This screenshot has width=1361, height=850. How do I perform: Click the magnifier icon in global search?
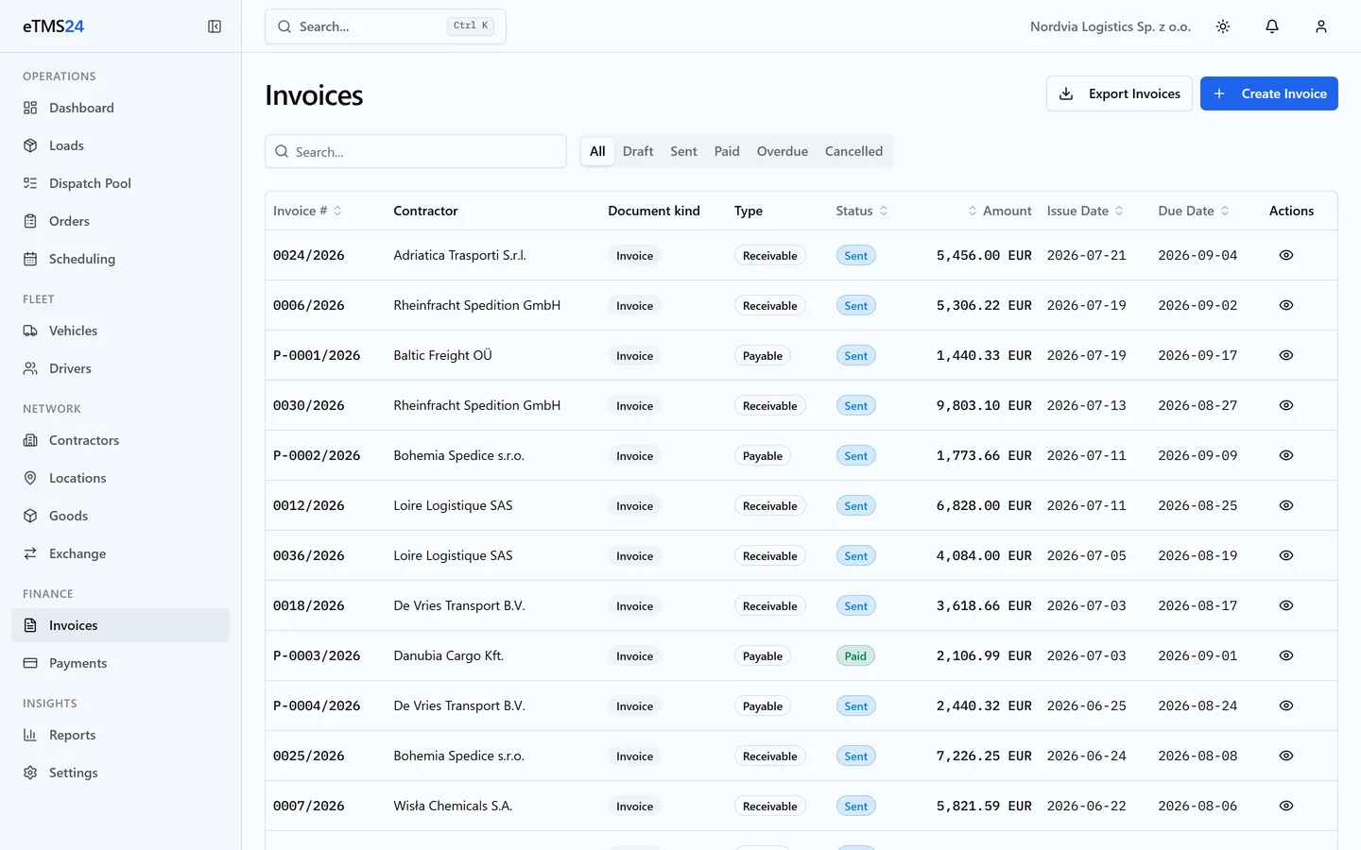(x=284, y=26)
